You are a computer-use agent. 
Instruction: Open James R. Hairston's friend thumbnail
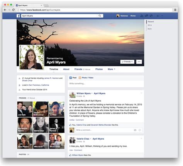[57, 125]
